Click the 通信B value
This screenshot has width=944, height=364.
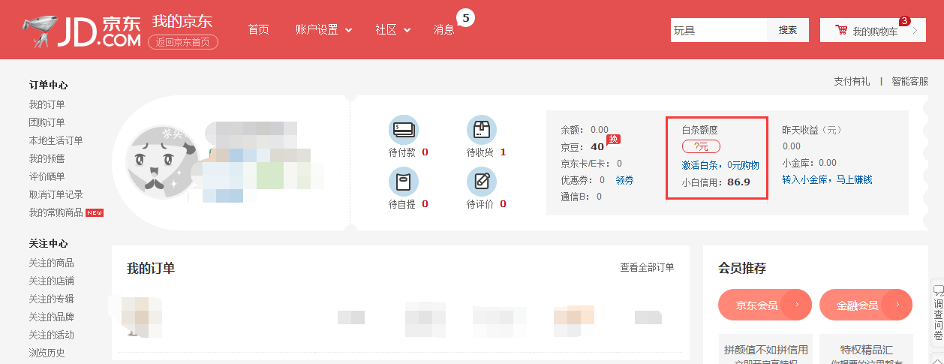pyautogui.click(x=600, y=197)
